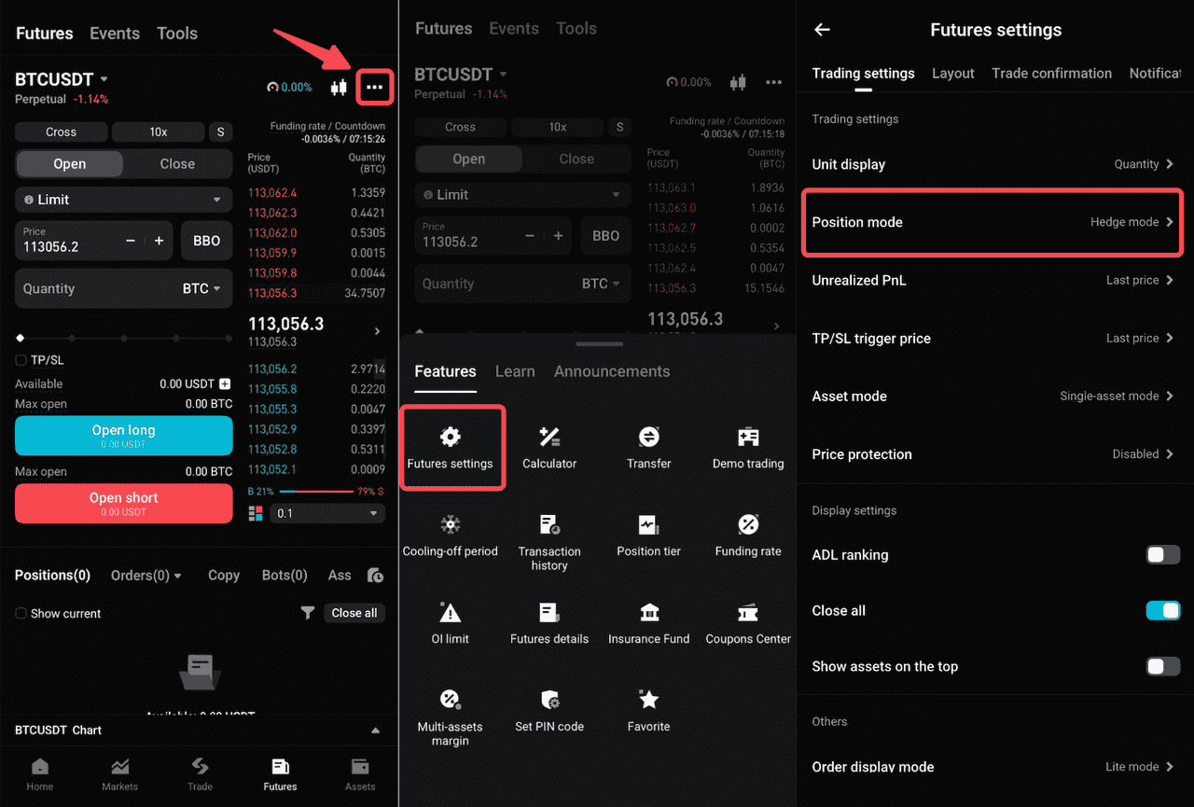1194x807 pixels.
Task: Open the Calculator tool
Action: pos(549,448)
